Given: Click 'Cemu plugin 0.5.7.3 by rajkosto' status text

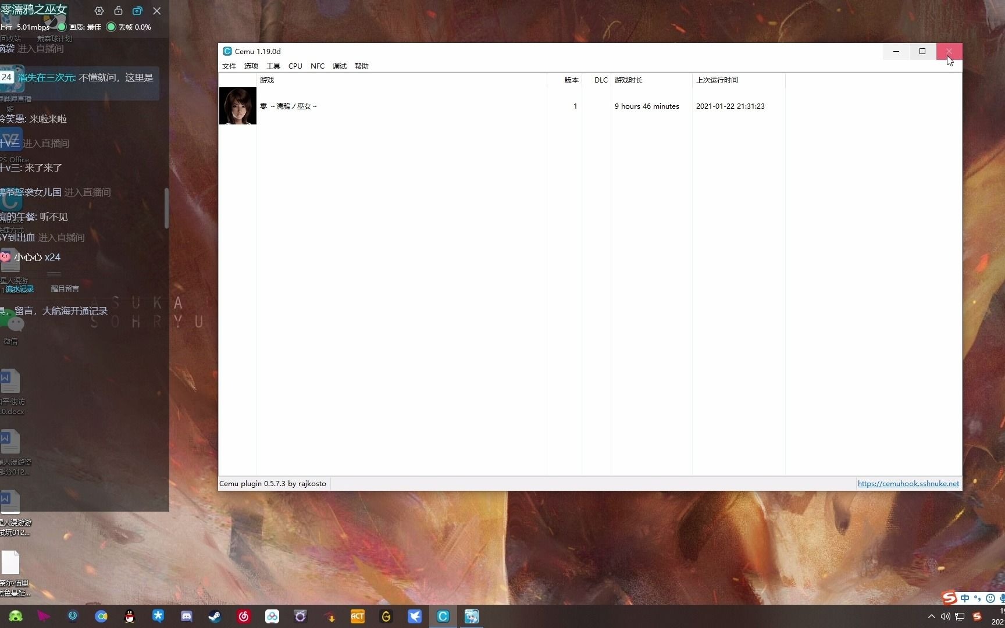Looking at the screenshot, I should [273, 484].
